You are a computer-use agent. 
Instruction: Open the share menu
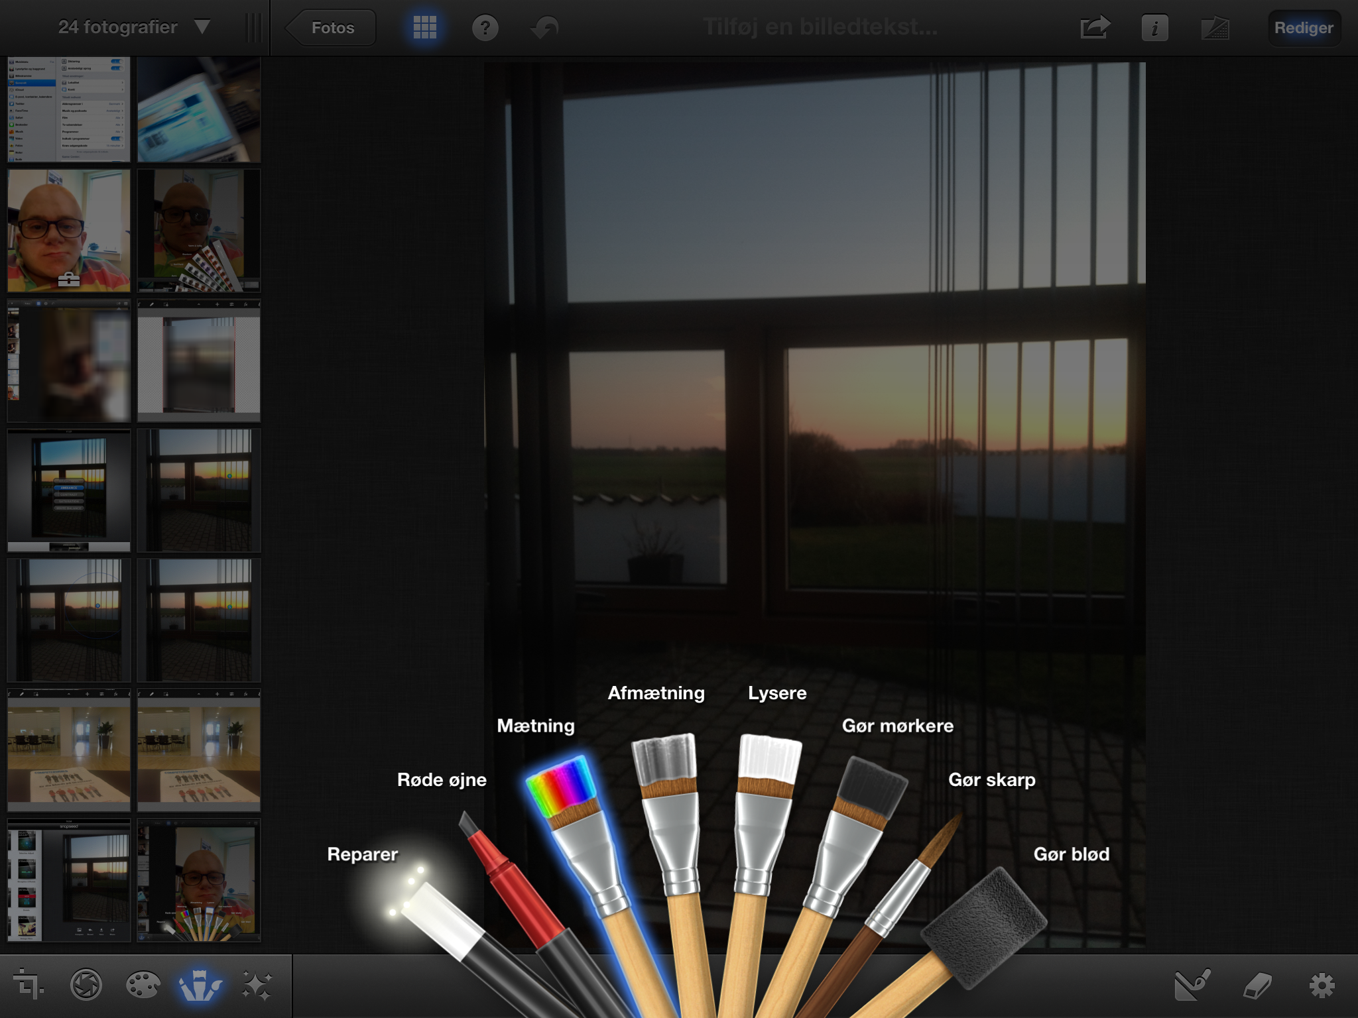pos(1095,28)
